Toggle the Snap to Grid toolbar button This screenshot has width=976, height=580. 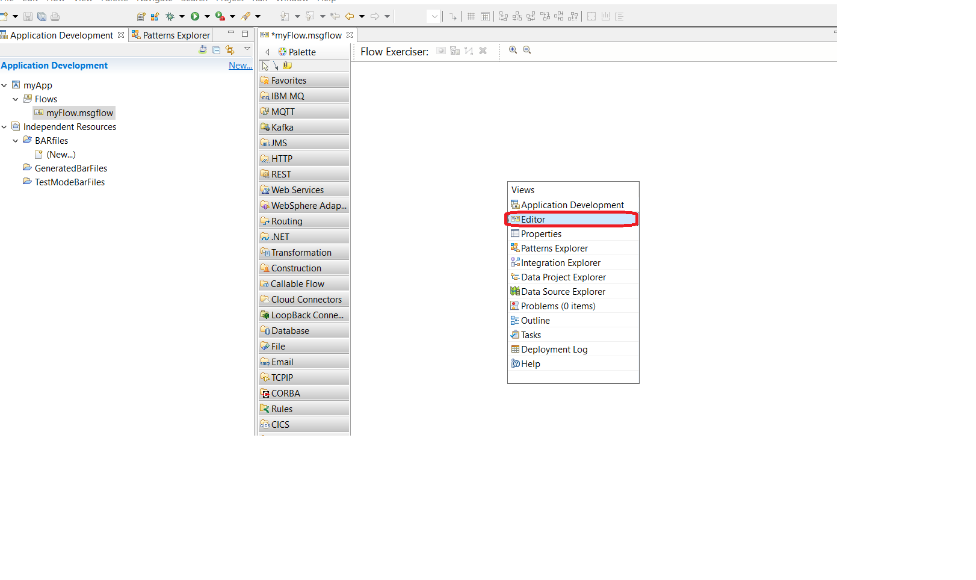click(x=485, y=16)
